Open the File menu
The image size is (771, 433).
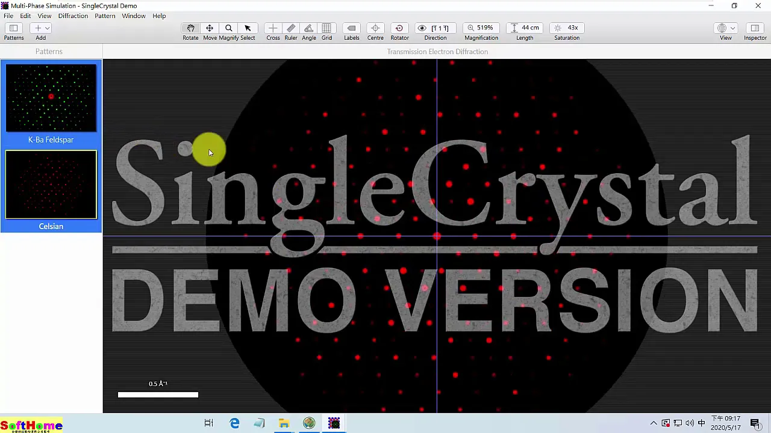(8, 16)
